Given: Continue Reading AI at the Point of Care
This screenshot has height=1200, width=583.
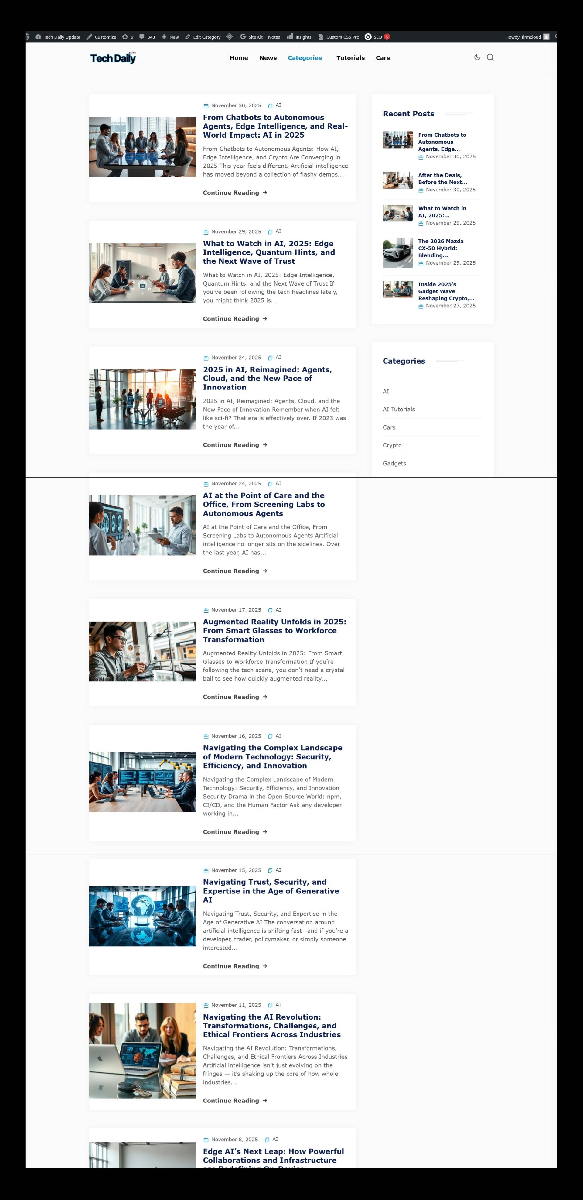Looking at the screenshot, I should (x=235, y=571).
